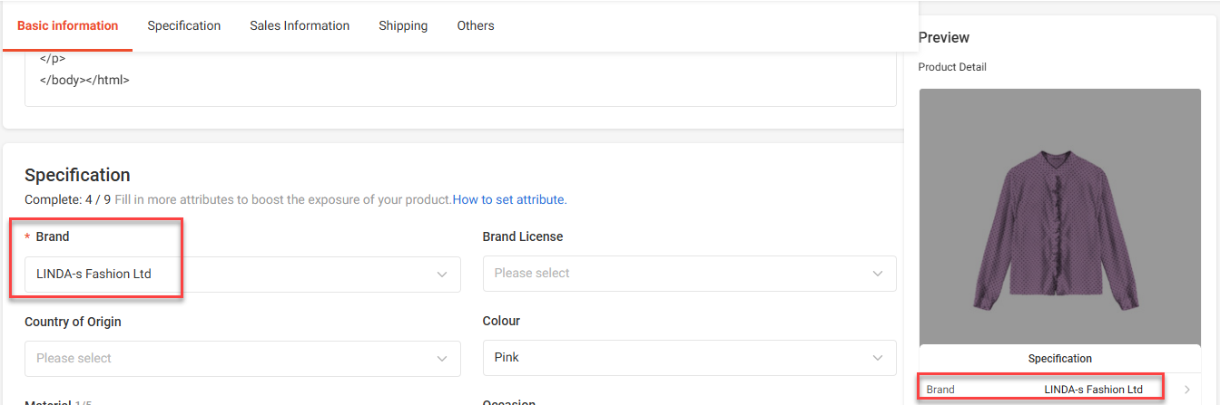Screen dimensions: 1220x405
Task: Switch to the Basic information tab
Action: click(x=68, y=25)
